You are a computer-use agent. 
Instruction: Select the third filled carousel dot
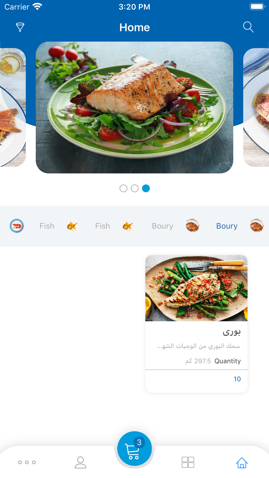point(146,188)
